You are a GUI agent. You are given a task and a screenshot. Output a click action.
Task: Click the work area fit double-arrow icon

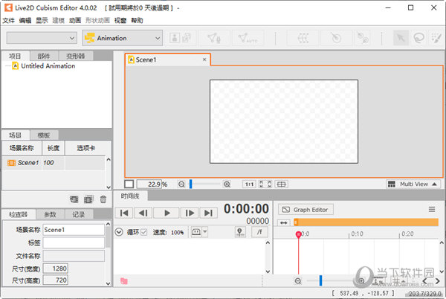[x=284, y=222]
